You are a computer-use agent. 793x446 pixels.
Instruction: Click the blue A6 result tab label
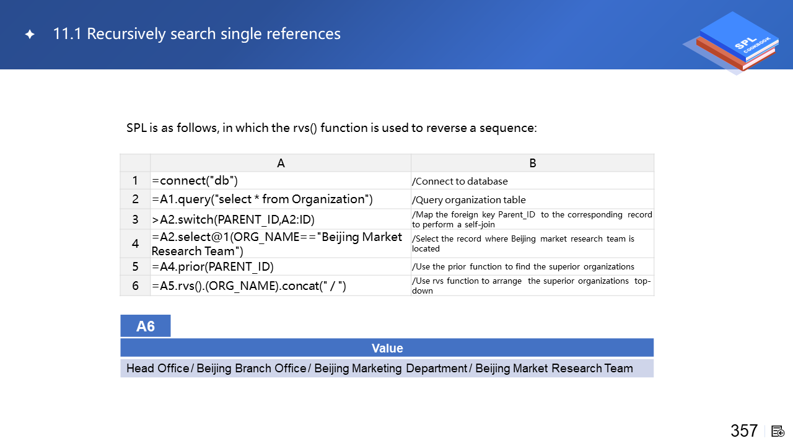[146, 326]
